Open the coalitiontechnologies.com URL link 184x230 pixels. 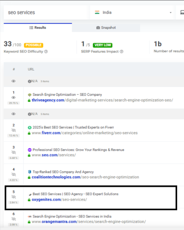[x=85, y=177]
